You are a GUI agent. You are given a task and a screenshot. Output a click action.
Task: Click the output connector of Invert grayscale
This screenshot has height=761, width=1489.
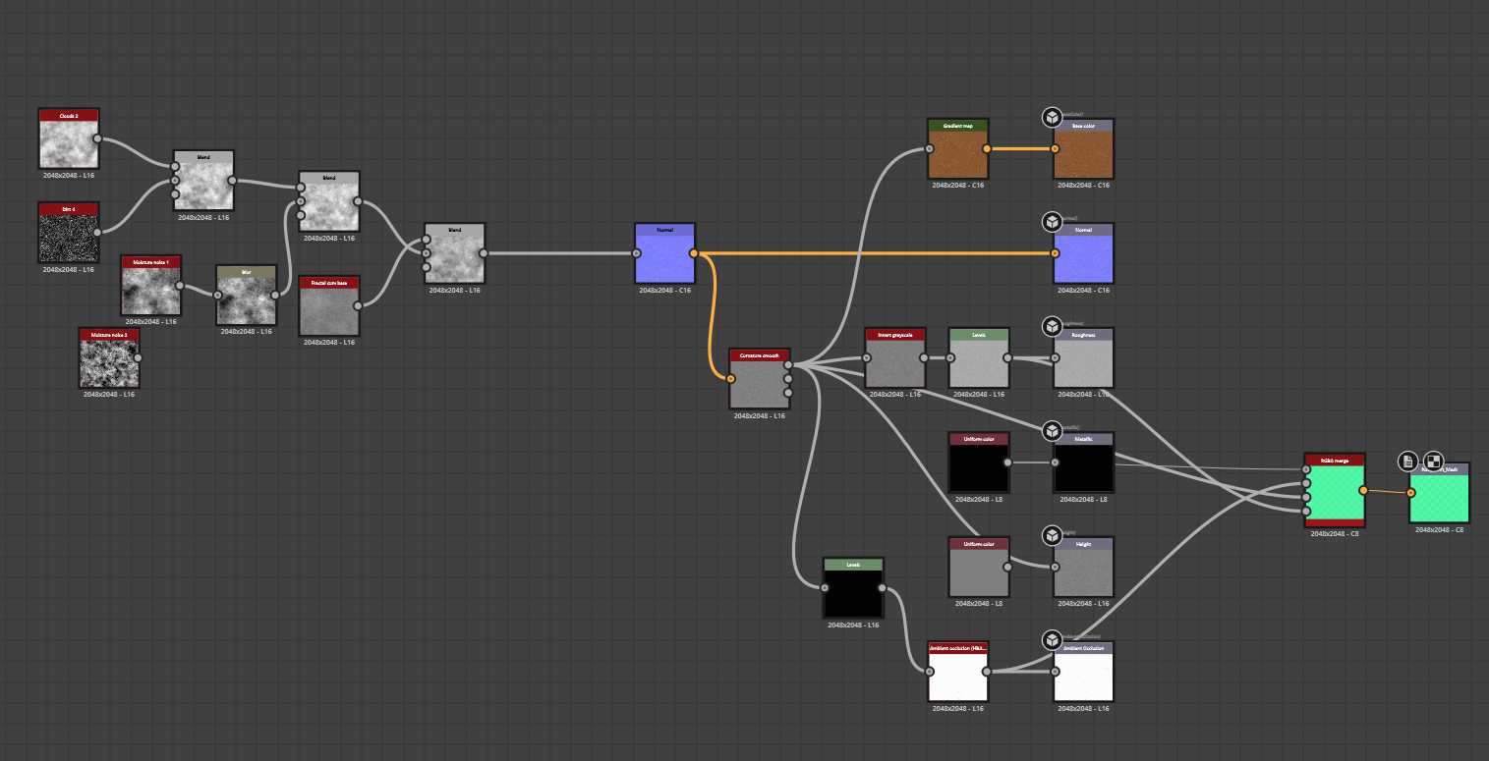coord(924,357)
